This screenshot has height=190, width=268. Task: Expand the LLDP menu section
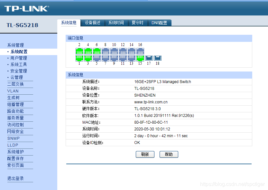click(x=13, y=145)
